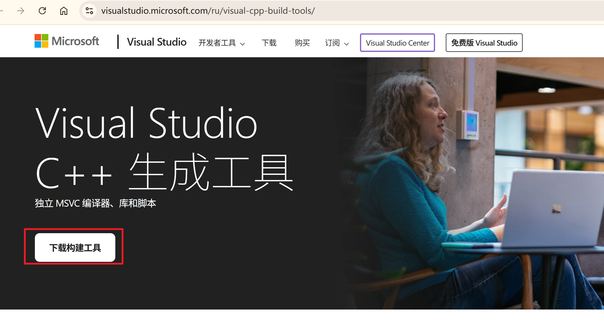
Task: Click the 免费版 Visual Studio button
Action: click(x=484, y=43)
